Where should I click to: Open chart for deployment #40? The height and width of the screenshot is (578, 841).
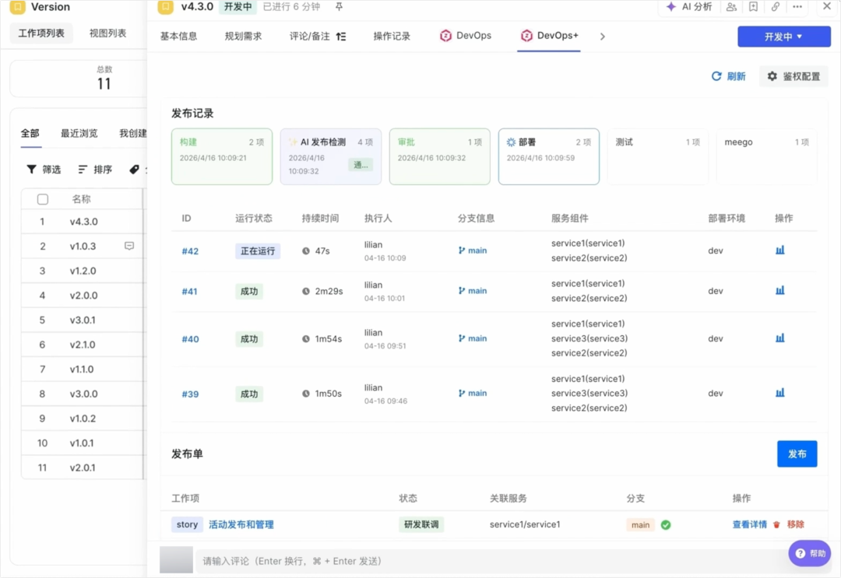(779, 338)
